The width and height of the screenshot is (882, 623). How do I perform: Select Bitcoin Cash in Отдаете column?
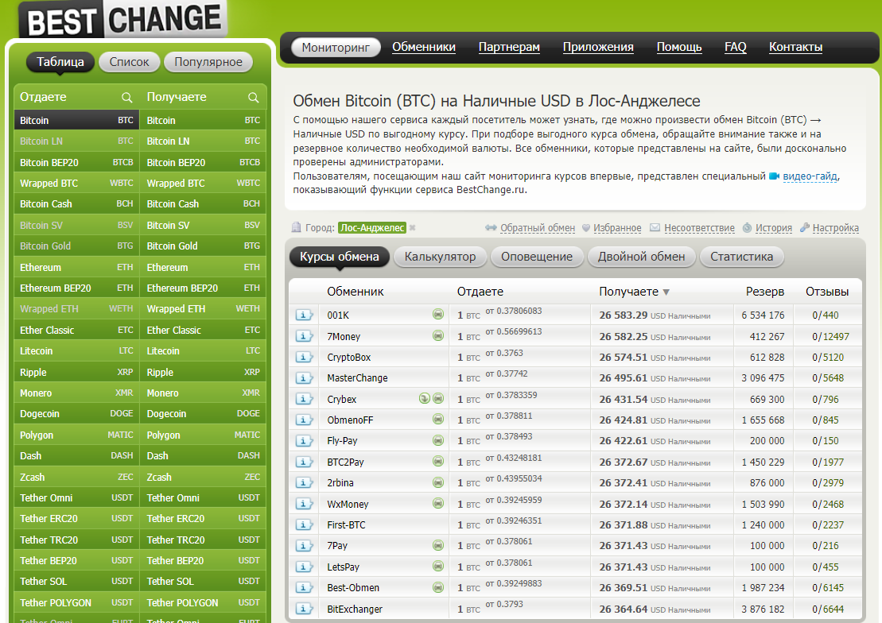pos(76,203)
